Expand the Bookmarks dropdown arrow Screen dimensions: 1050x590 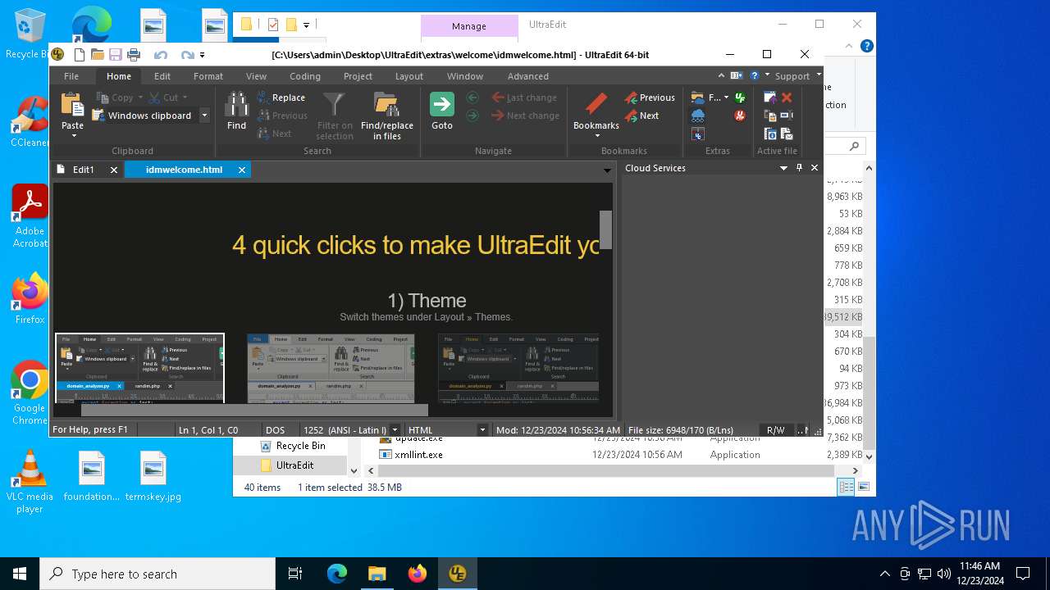[x=597, y=135]
